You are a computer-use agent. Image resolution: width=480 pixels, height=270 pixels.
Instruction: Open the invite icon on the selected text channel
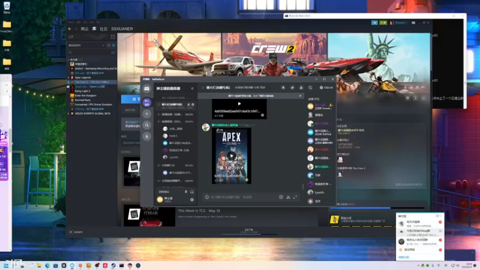click(188, 104)
